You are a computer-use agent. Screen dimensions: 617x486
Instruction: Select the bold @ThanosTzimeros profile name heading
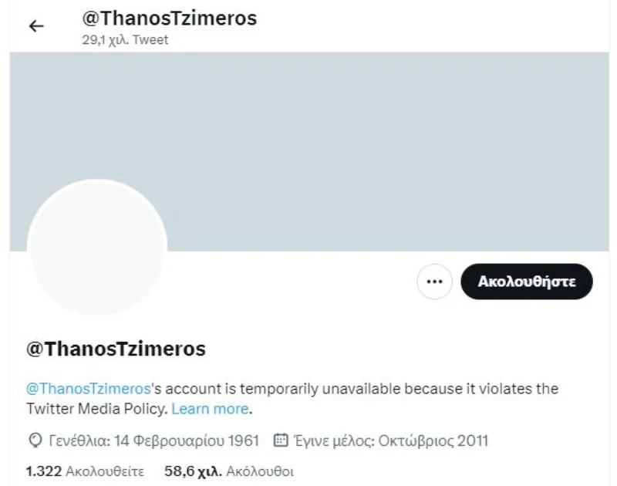pos(116,349)
